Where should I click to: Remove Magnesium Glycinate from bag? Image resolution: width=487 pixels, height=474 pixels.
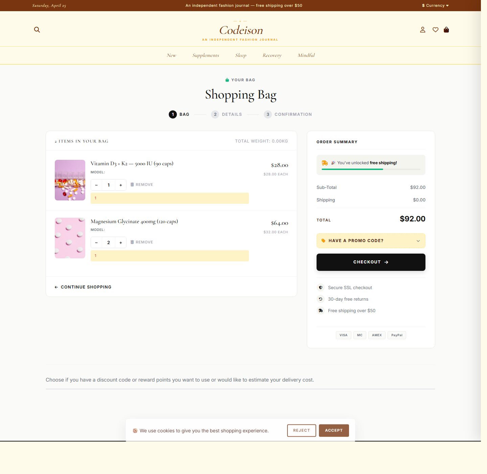pos(142,242)
